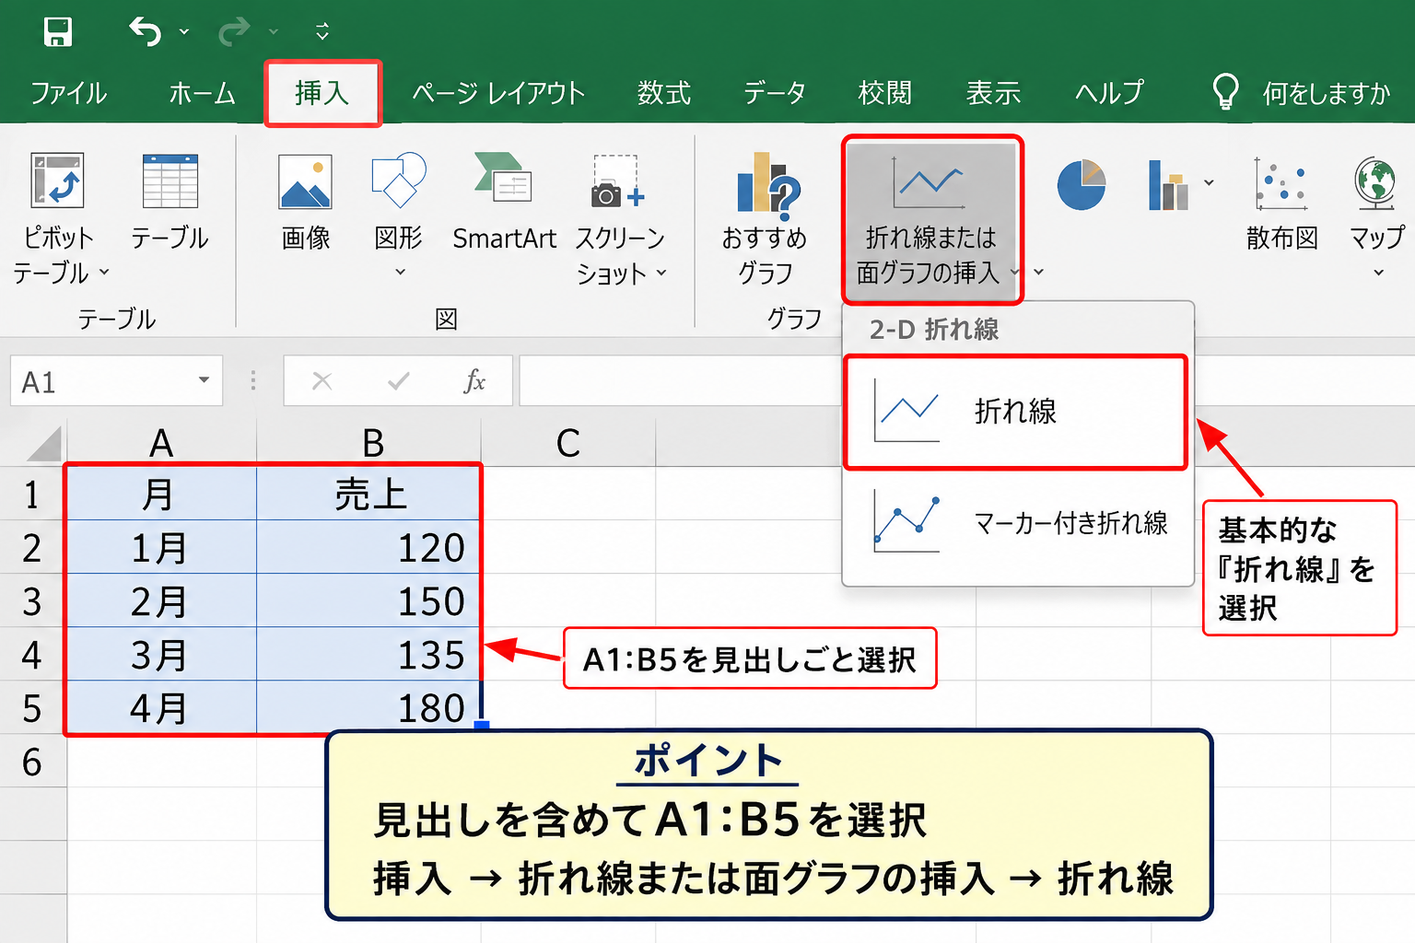Select the 挿入 ribbon tab

pos(322,93)
